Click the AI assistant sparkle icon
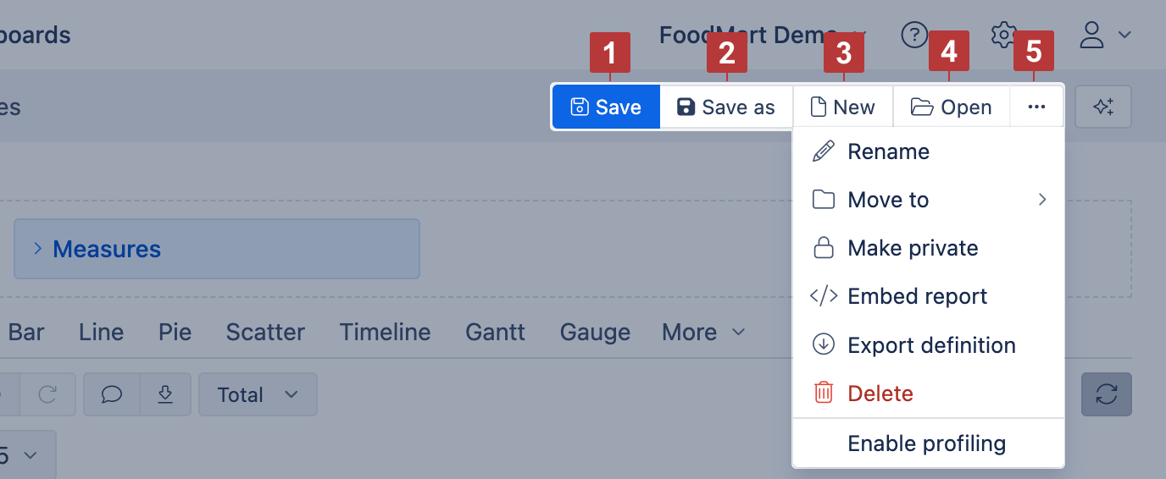Image resolution: width=1166 pixels, height=479 pixels. [x=1102, y=107]
